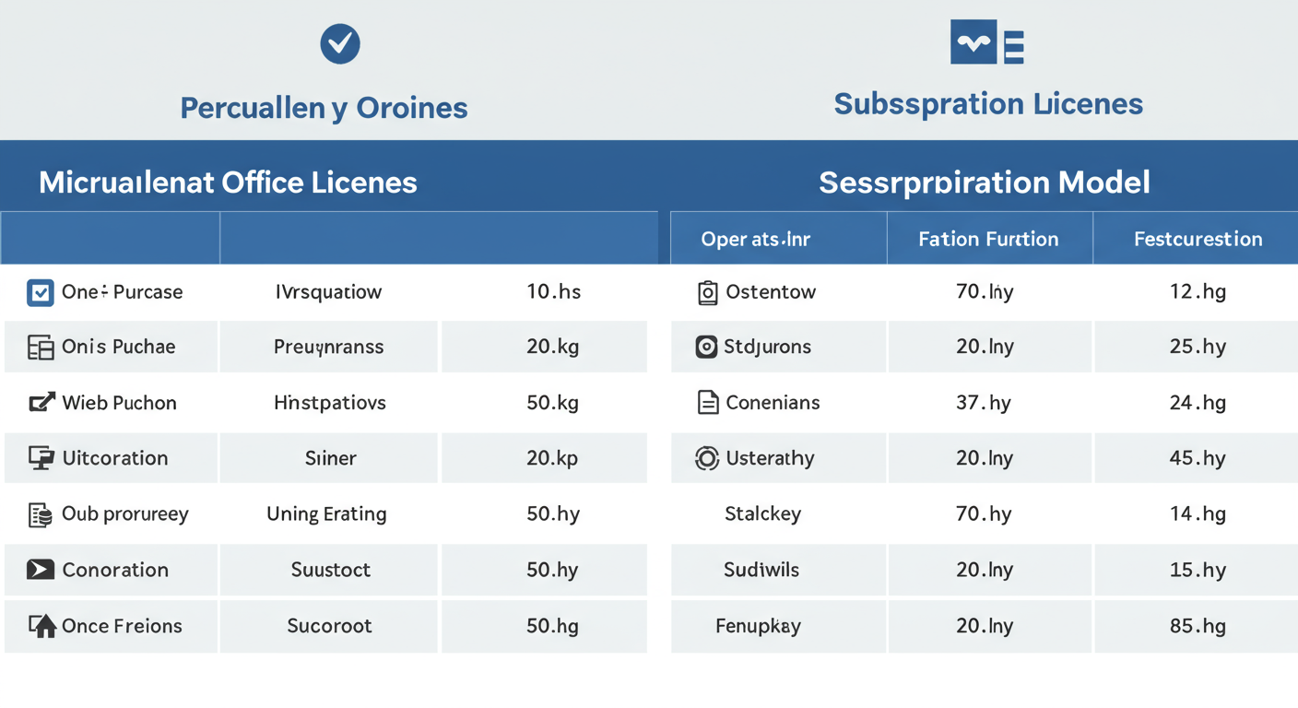Screen dimensions: 1298x708
Task: Click the home icon beside Once Freions
Action: point(41,626)
